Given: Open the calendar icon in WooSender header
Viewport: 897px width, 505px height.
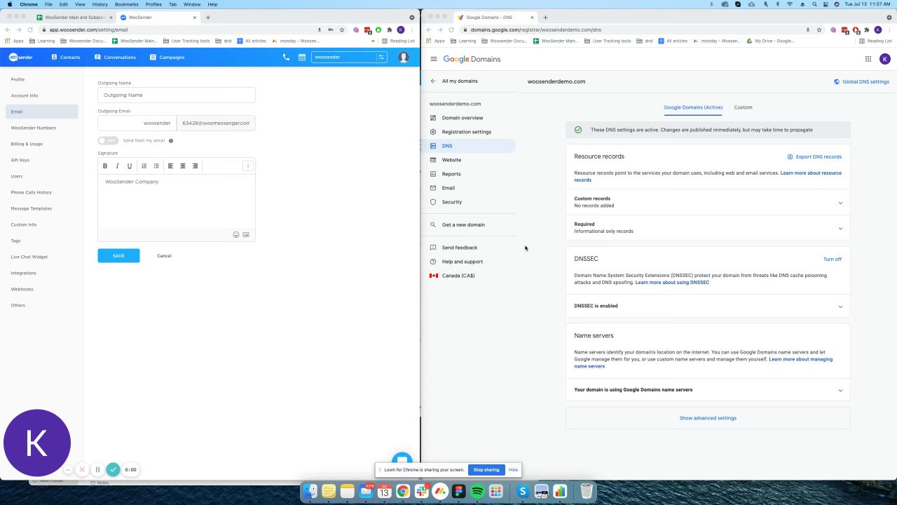Looking at the screenshot, I should pos(302,58).
